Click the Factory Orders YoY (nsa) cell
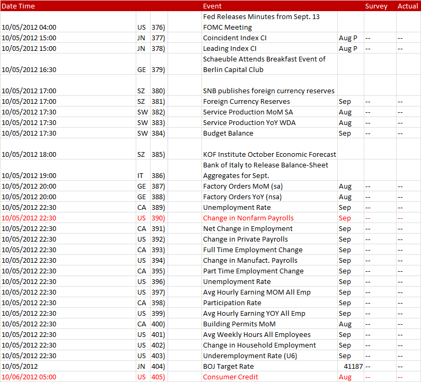The width and height of the screenshot is (421, 382). coord(242,197)
